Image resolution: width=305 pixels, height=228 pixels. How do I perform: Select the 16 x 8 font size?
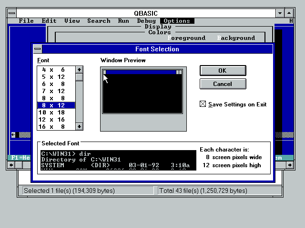56,127
